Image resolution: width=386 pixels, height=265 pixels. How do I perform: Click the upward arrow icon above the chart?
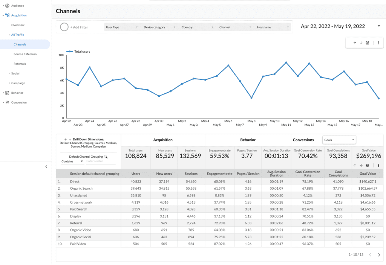[354, 43]
